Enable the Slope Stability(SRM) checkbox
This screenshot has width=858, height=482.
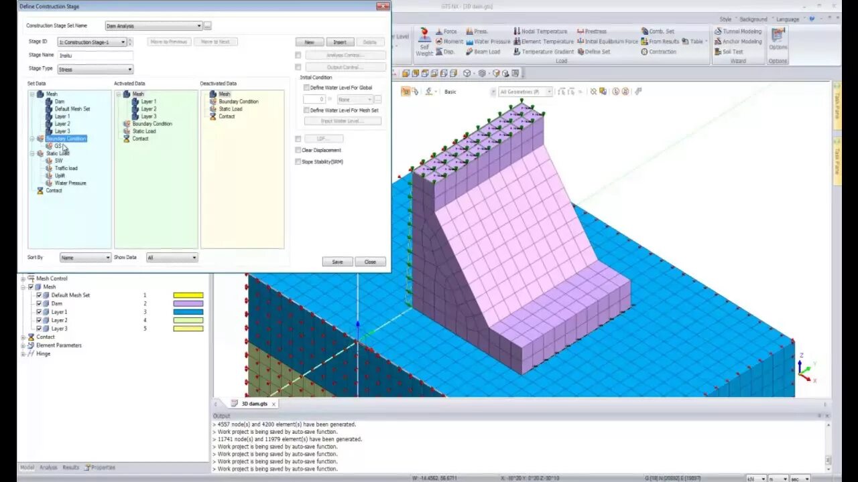coord(298,161)
